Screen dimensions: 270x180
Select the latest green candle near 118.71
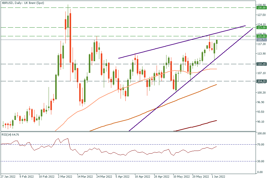click(217, 42)
